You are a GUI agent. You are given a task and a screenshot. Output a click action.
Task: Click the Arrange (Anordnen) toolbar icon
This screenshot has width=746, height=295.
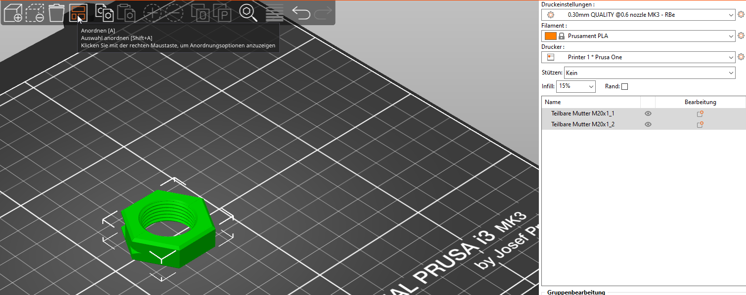[78, 13]
